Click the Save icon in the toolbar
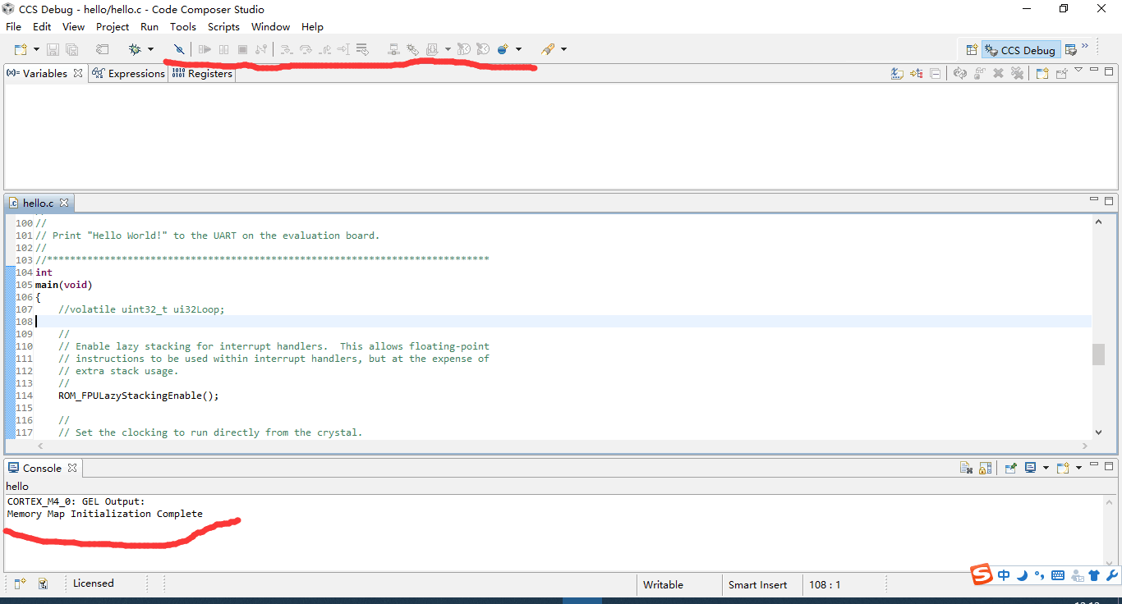1122x604 pixels. point(53,50)
